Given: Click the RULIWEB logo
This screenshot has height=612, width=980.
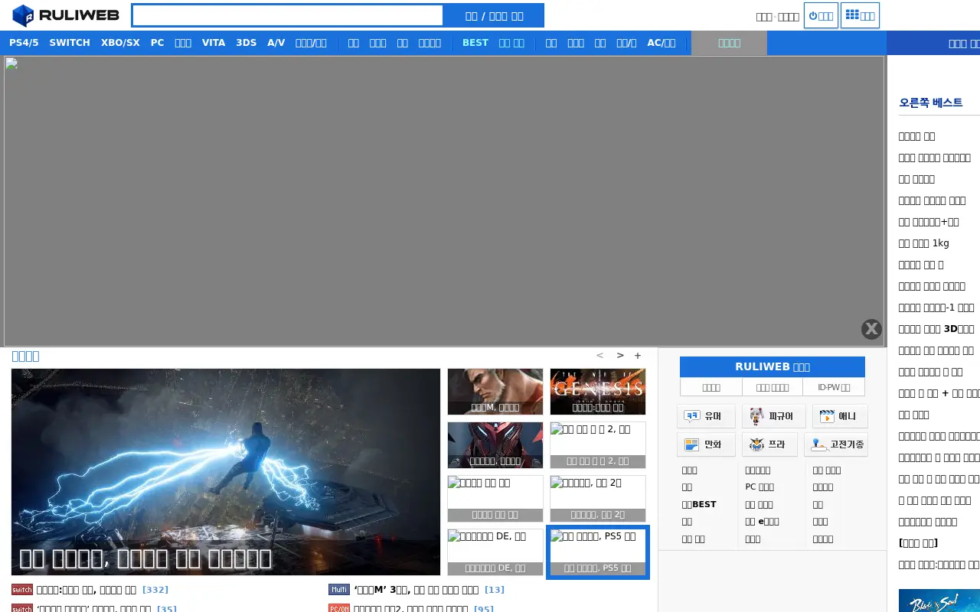Looking at the screenshot, I should coord(66,15).
